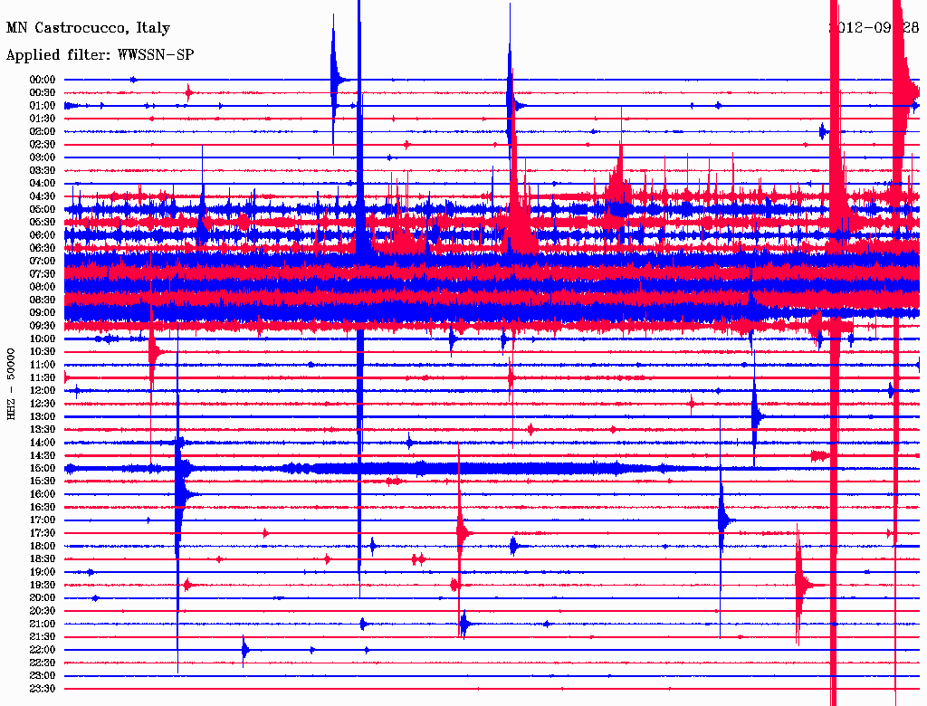Click the 09:00 time label
This screenshot has width=927, height=706.
pos(43,313)
